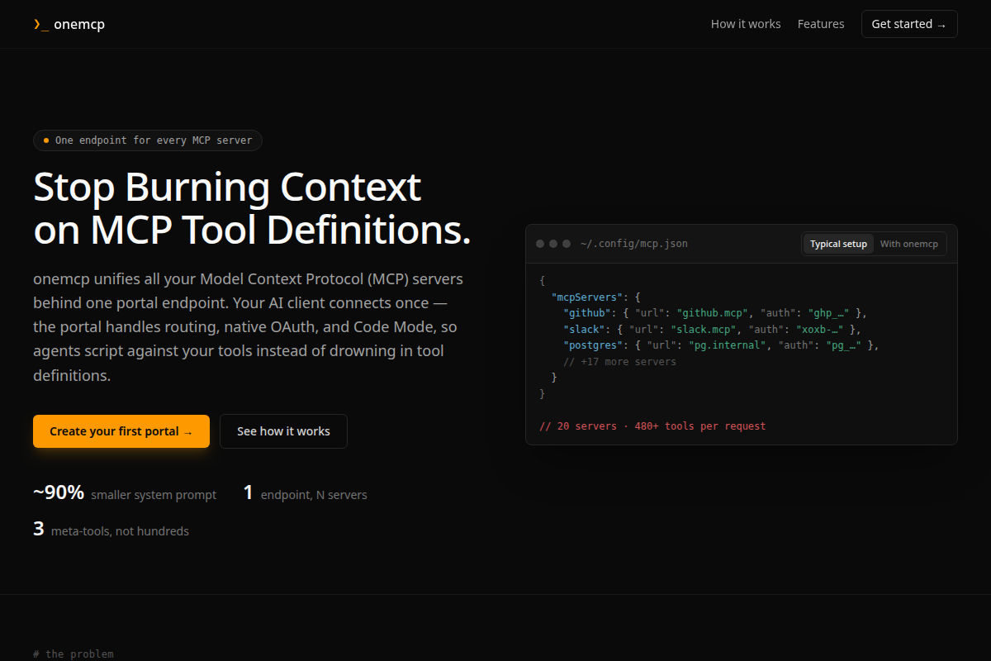Screen dimensions: 991x661
Task: Click the Get started button
Action: pos(909,24)
